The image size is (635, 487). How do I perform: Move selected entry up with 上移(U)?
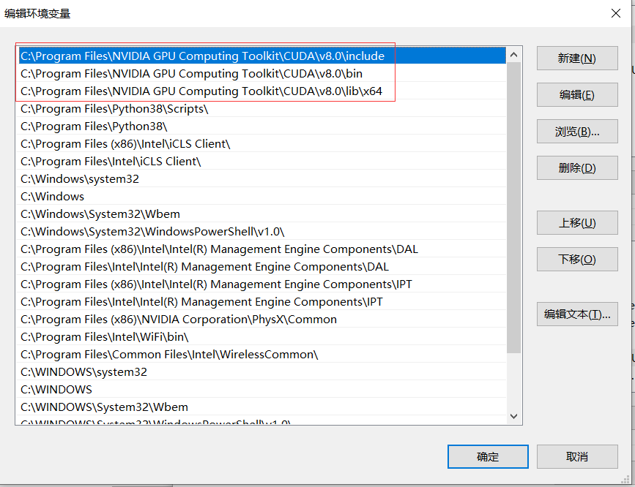click(576, 222)
